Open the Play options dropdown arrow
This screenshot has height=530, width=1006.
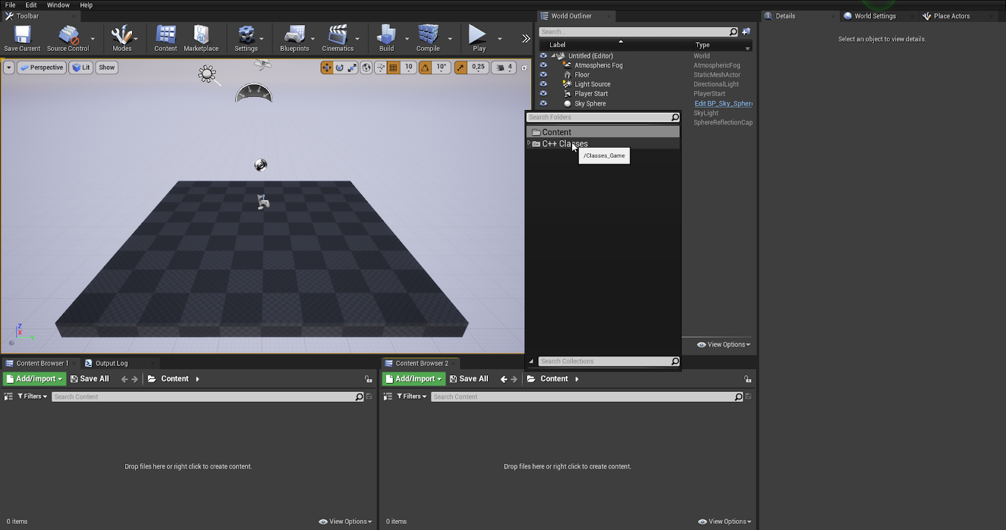(x=500, y=39)
